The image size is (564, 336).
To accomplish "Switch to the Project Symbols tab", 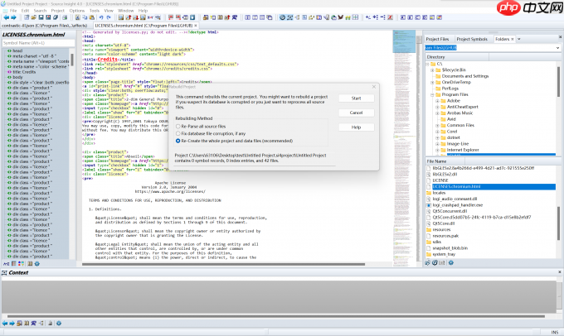I will coord(472,39).
